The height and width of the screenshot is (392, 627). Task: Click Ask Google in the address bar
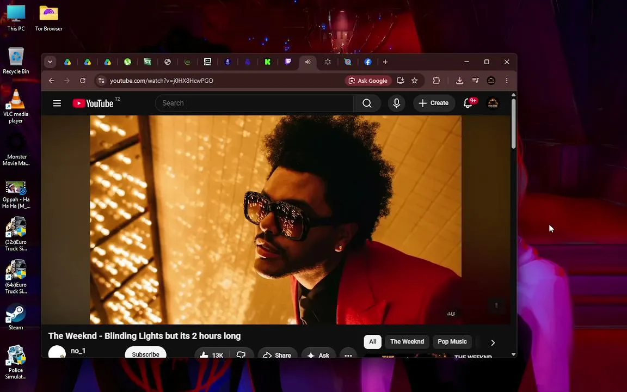point(368,81)
